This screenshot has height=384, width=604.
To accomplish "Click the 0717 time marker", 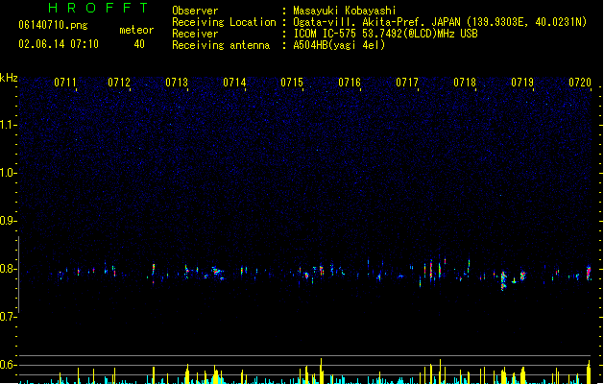I will point(407,83).
